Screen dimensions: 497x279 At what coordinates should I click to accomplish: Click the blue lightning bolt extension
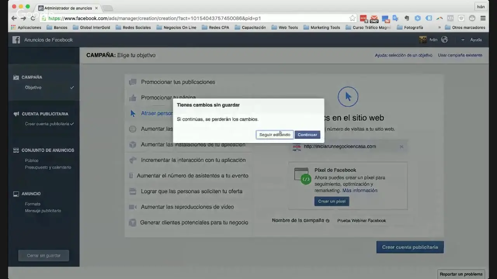click(417, 18)
